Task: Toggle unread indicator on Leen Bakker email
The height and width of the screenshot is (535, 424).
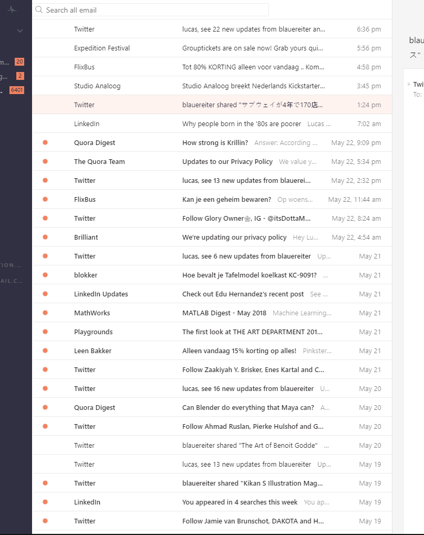Action: tap(44, 351)
